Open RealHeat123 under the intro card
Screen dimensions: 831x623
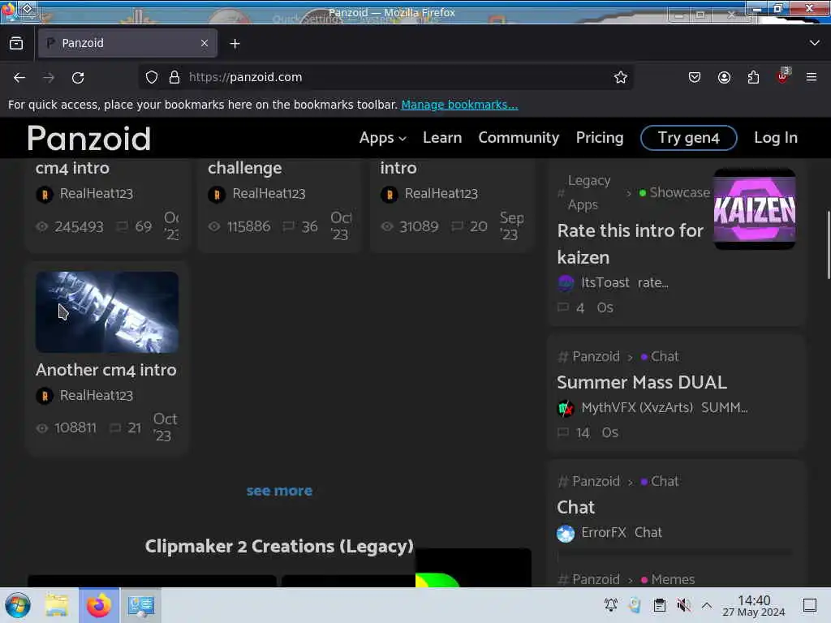(x=441, y=194)
